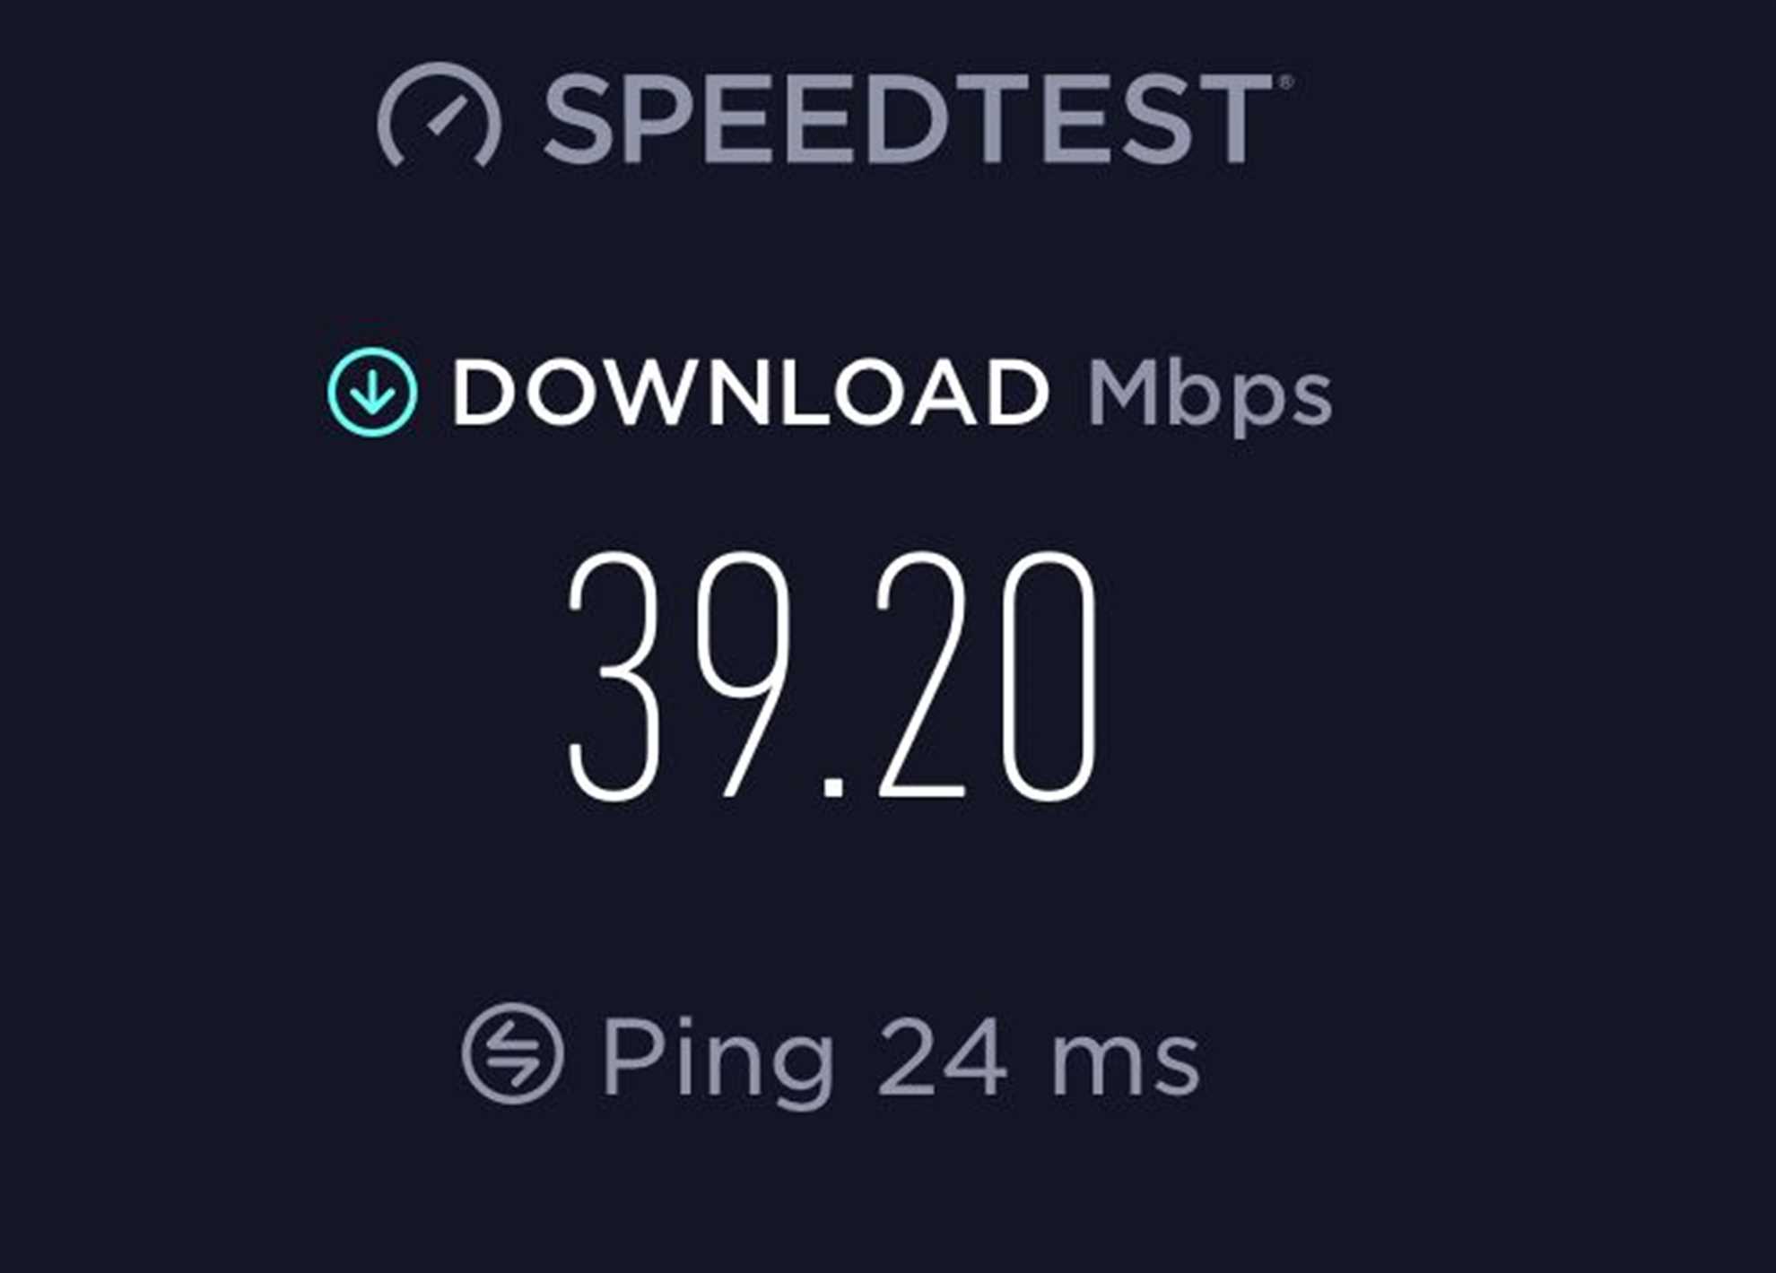Screen dimensions: 1776x1273
Task: Click the final 0 in 39.20
Action: coord(1050,676)
